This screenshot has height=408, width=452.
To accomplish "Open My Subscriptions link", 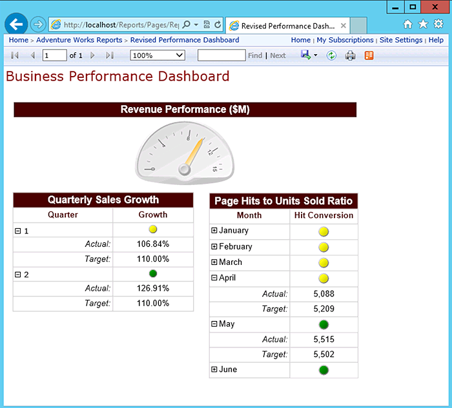I will coord(345,40).
